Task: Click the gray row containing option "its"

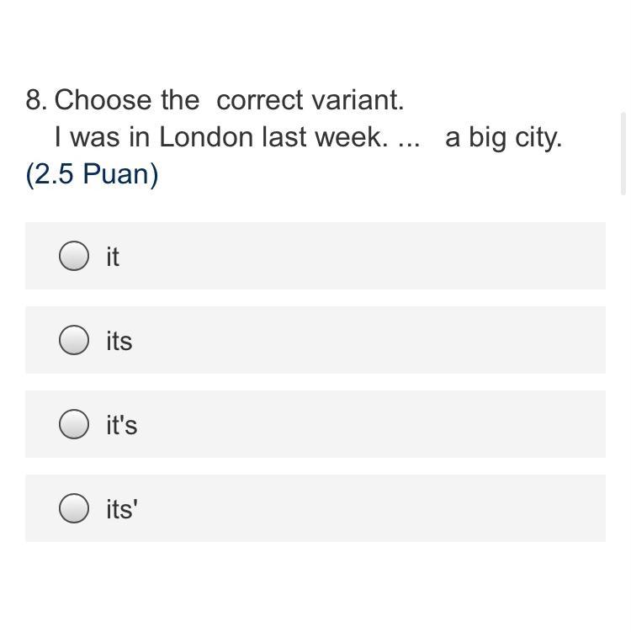Action: [x=315, y=340]
